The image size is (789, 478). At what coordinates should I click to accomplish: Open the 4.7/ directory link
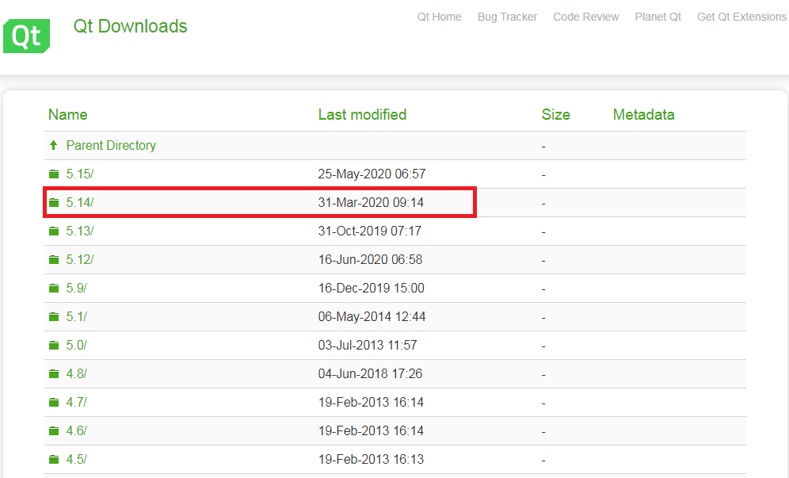77,403
